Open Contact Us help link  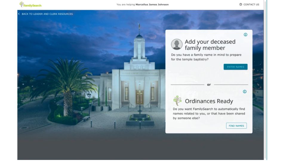[249, 4]
